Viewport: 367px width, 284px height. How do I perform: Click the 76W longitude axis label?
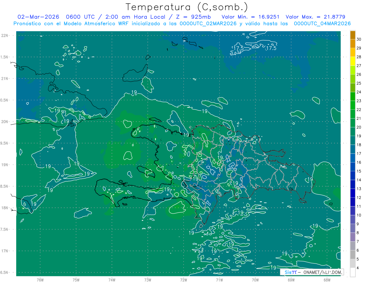point(40,280)
